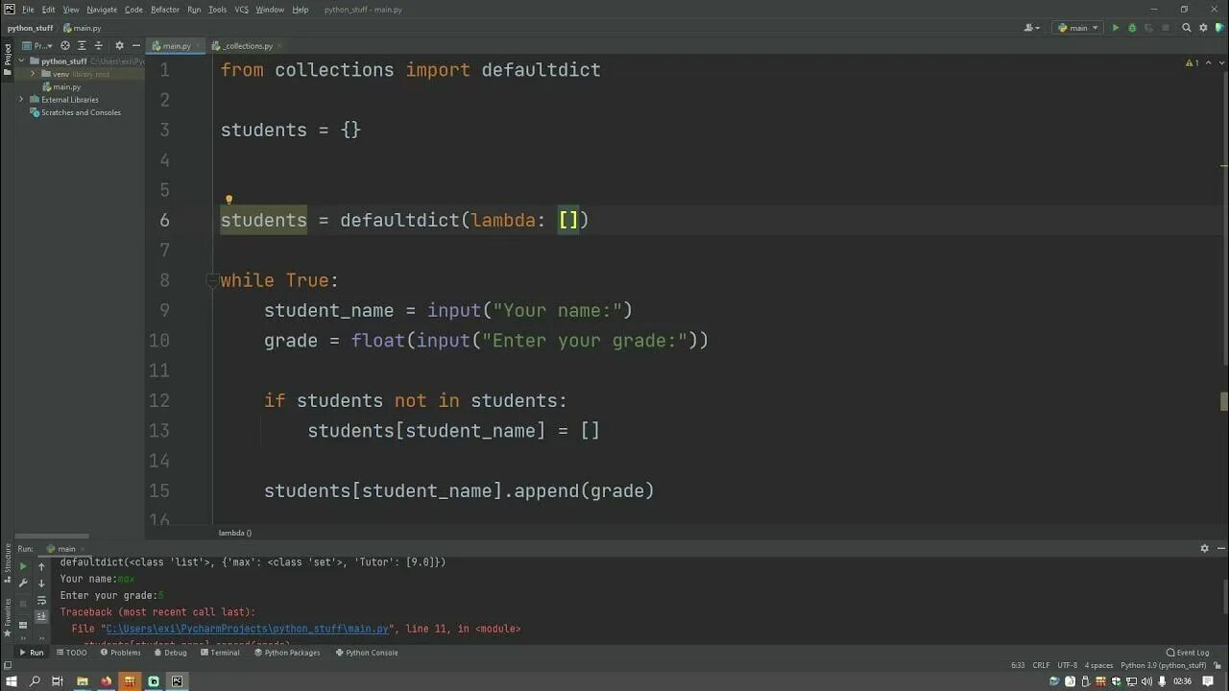Open run configuration wrench icon in Run panel

(x=23, y=583)
